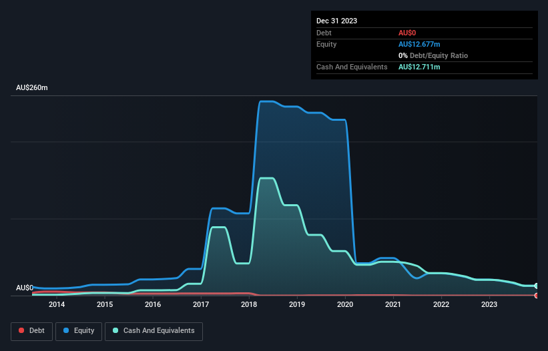Click the Debt value AU$0 in tooltip
This screenshot has height=351, width=548.
point(407,33)
